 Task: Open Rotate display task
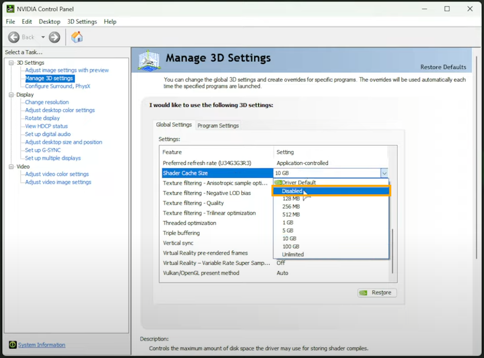[x=43, y=118]
